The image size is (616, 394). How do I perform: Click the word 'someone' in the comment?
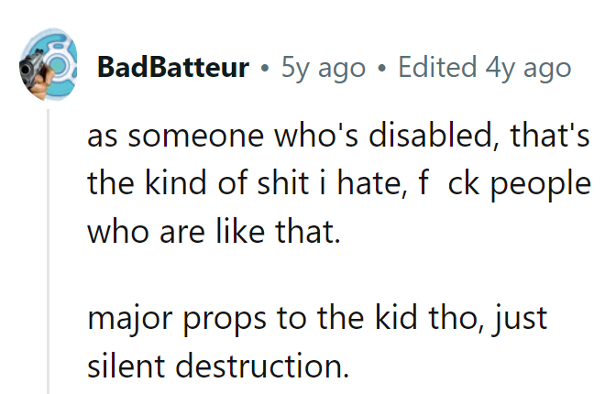point(195,137)
